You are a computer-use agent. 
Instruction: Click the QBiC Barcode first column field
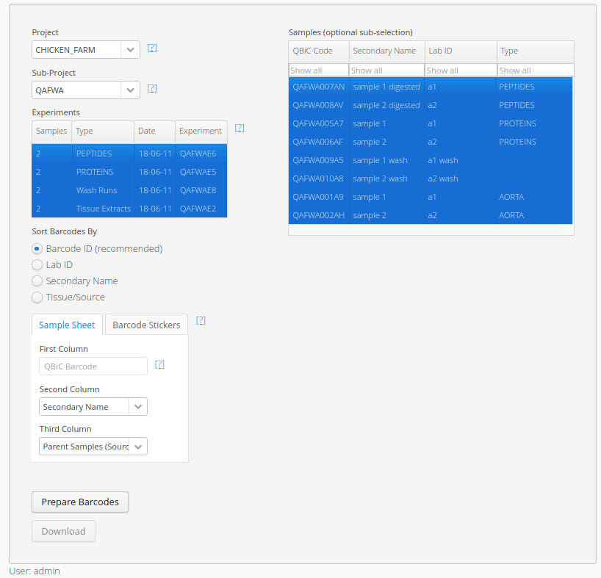[93, 366]
